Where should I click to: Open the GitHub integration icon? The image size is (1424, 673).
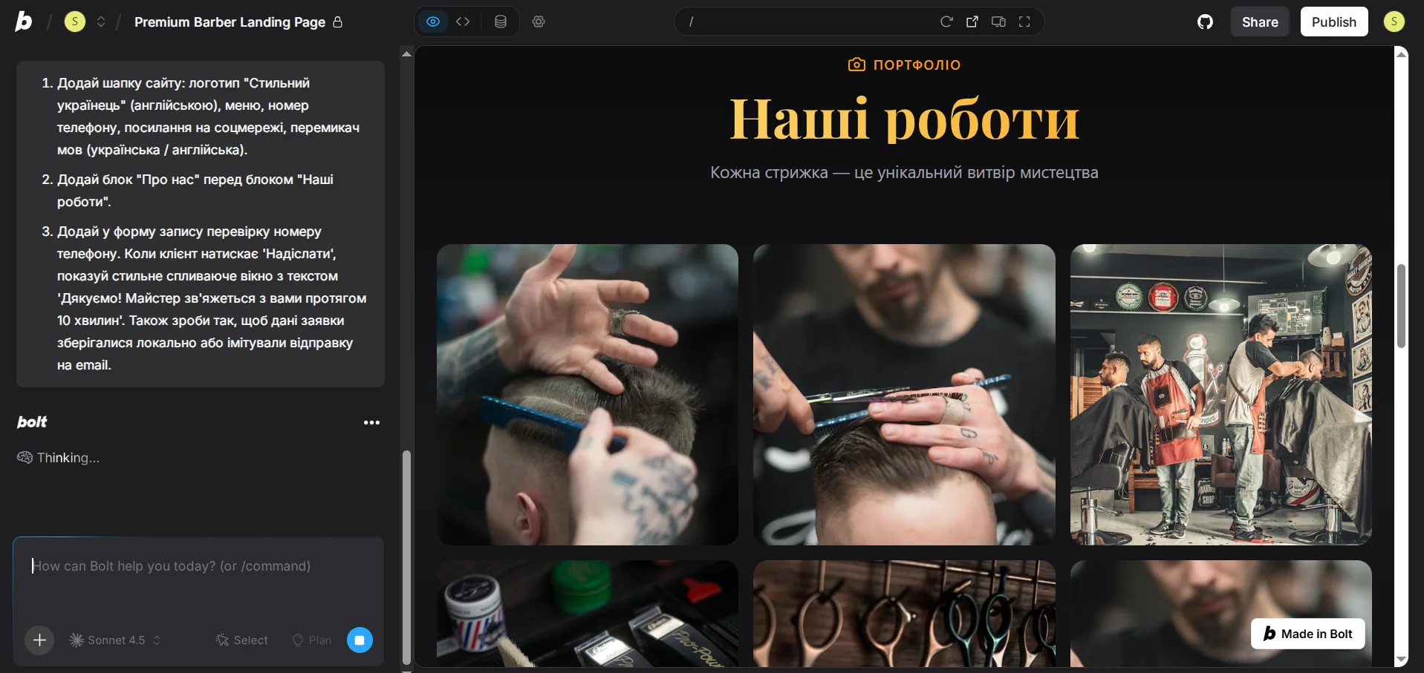[1205, 22]
